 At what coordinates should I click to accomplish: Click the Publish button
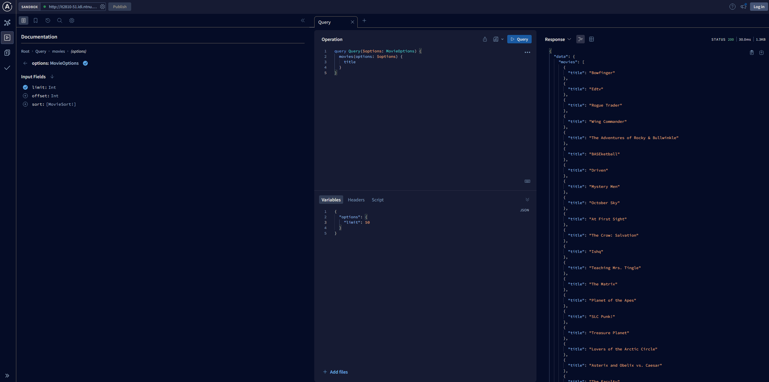(120, 6)
